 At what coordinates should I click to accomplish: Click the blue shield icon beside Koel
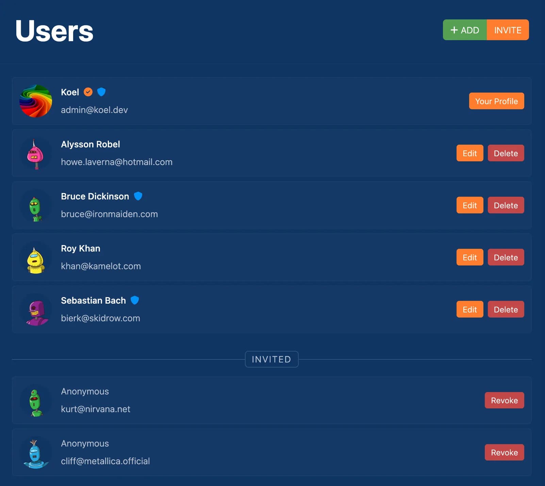pos(101,92)
